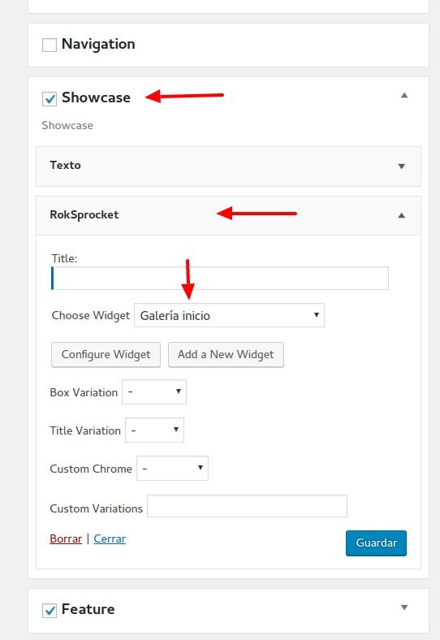Click Add a New Widget button

(226, 354)
